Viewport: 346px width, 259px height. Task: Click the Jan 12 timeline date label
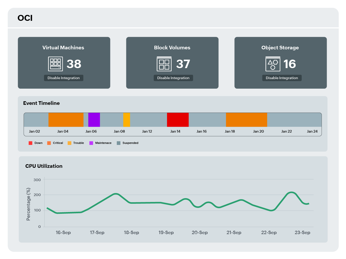click(147, 131)
